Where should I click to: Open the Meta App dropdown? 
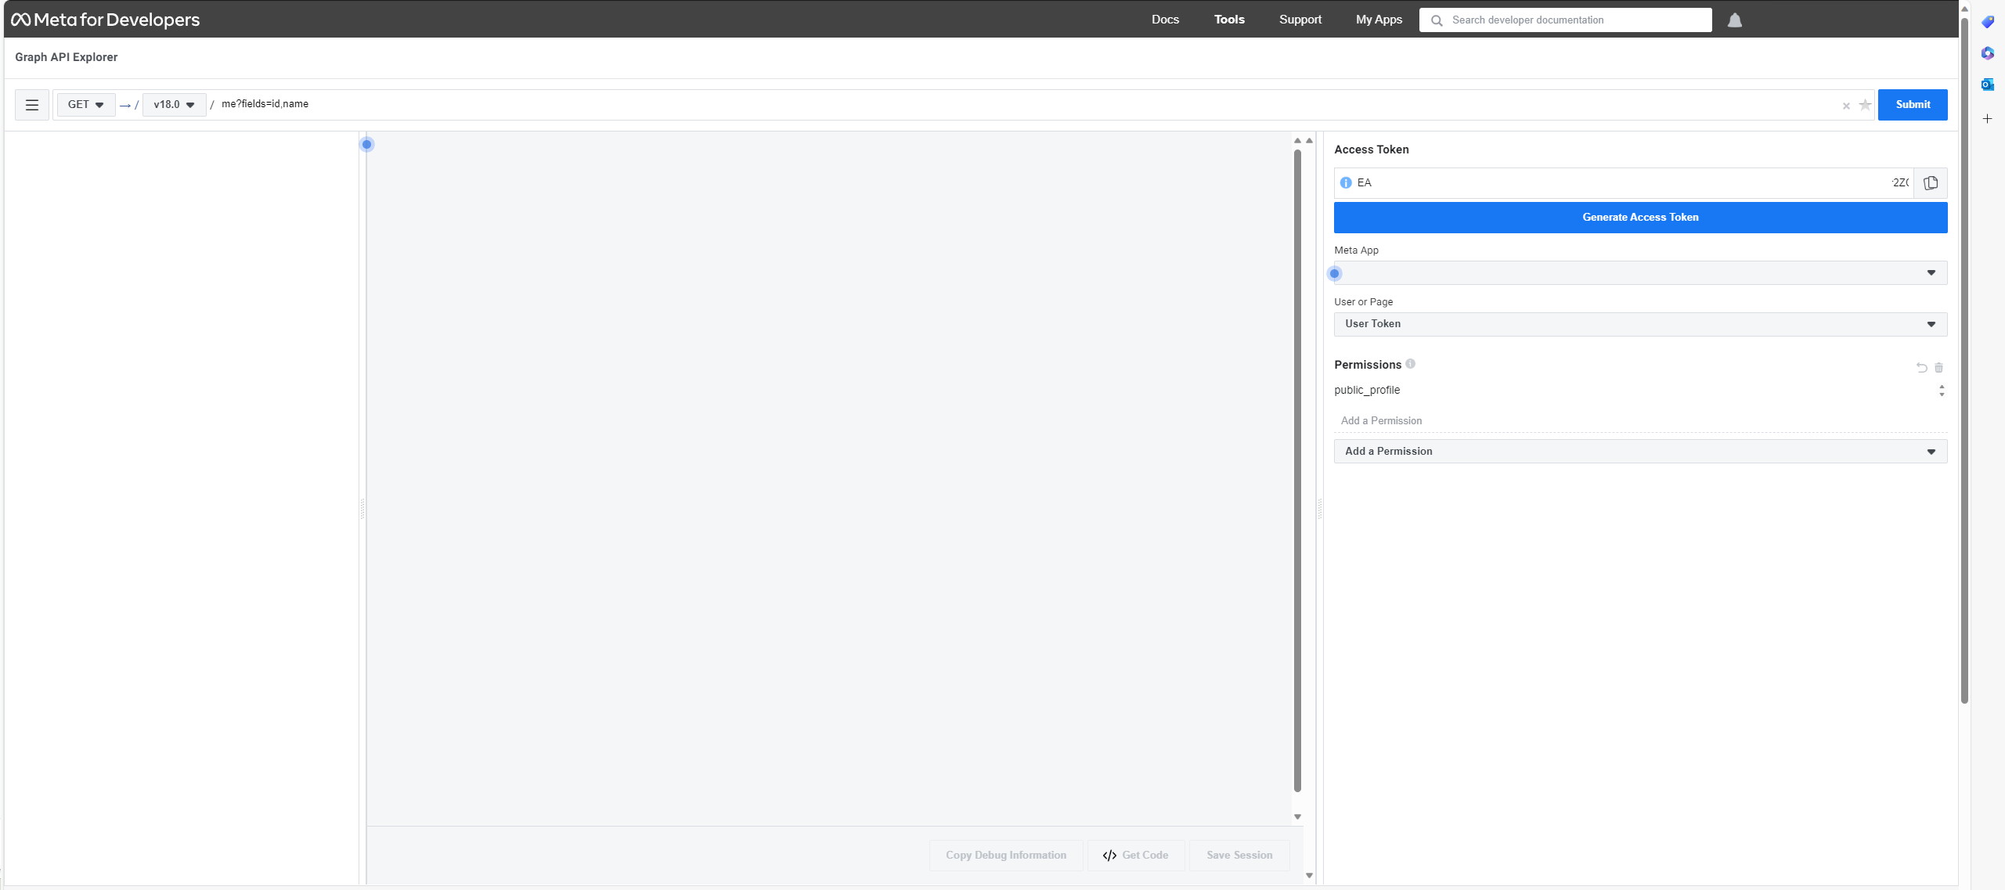click(x=1640, y=273)
